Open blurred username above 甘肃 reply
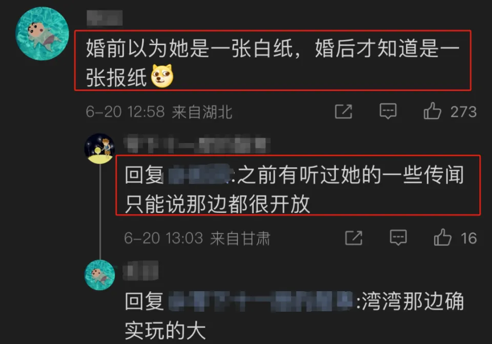 [197, 144]
